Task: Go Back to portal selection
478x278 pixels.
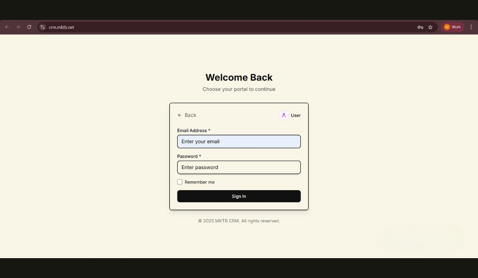Action: point(190,115)
